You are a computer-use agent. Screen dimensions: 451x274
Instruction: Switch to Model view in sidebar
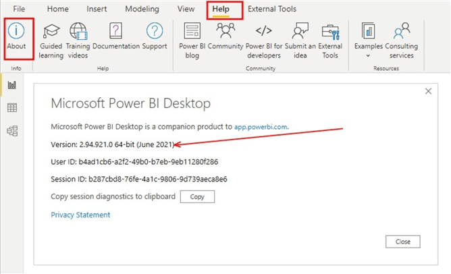click(12, 131)
